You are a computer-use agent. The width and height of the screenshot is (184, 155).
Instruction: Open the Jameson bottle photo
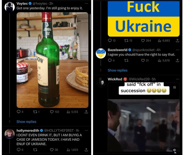(53, 60)
